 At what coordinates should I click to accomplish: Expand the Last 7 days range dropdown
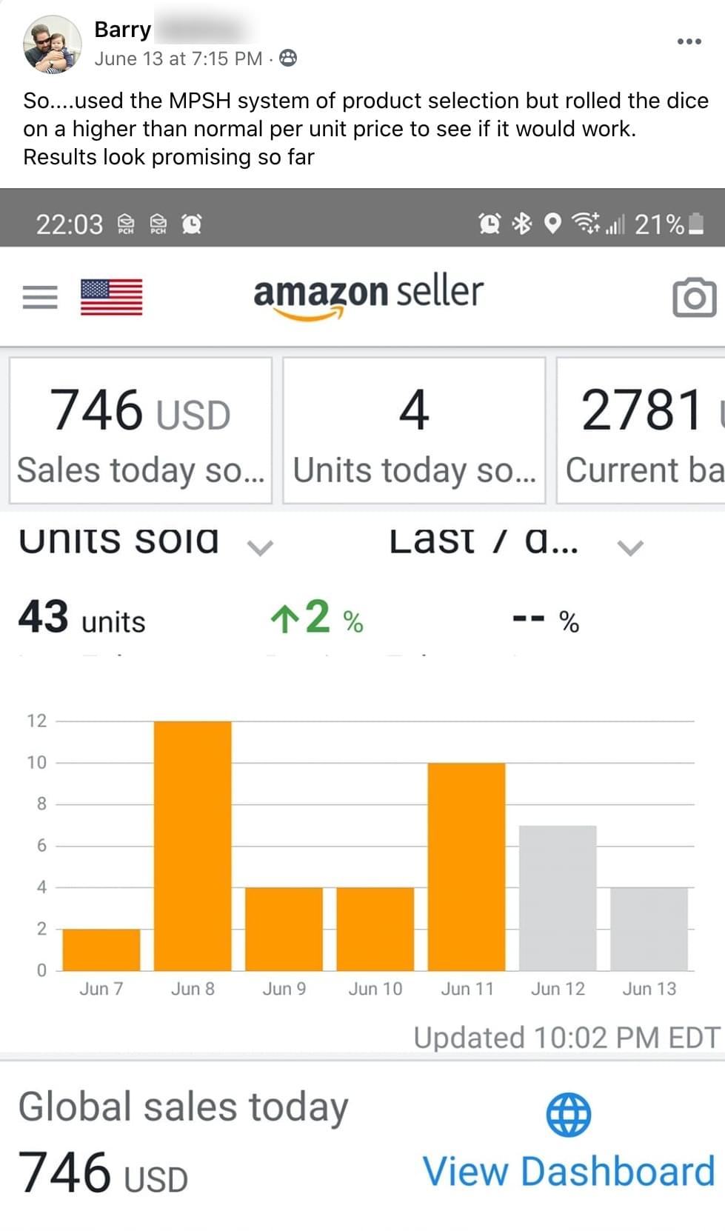pos(629,547)
